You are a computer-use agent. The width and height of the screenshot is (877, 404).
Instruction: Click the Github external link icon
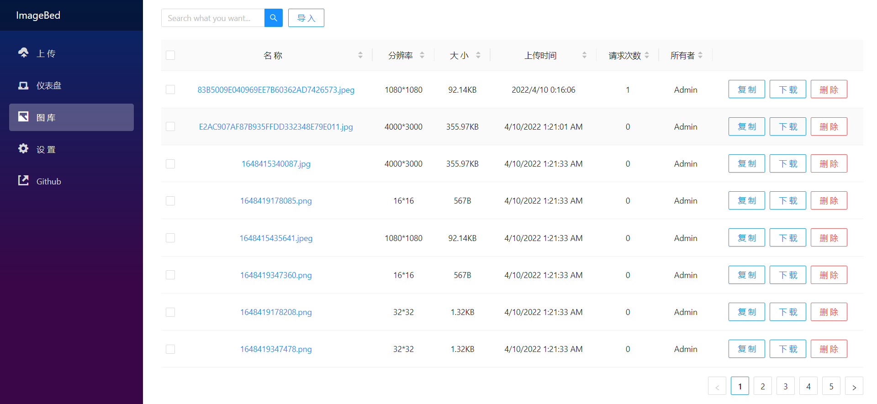tap(23, 181)
